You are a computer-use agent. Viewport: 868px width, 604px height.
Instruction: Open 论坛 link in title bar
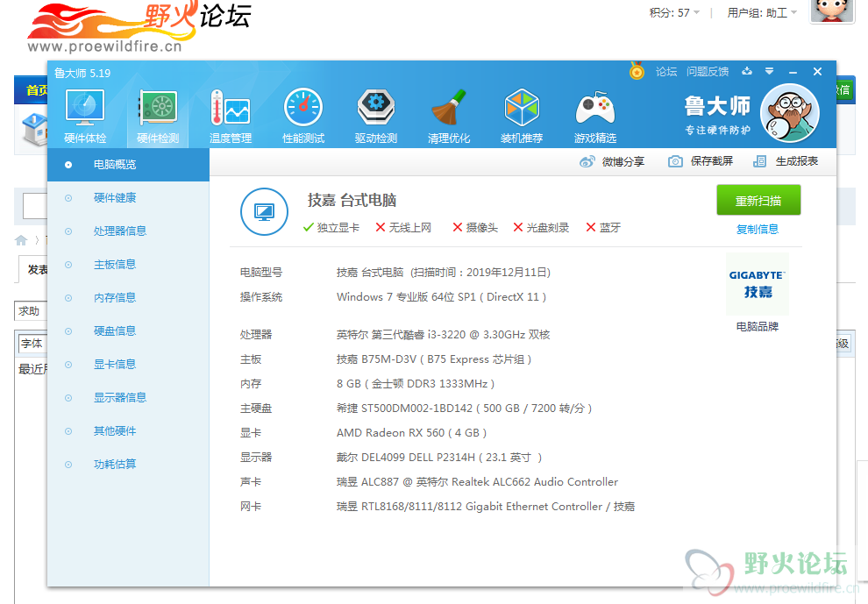tap(666, 71)
